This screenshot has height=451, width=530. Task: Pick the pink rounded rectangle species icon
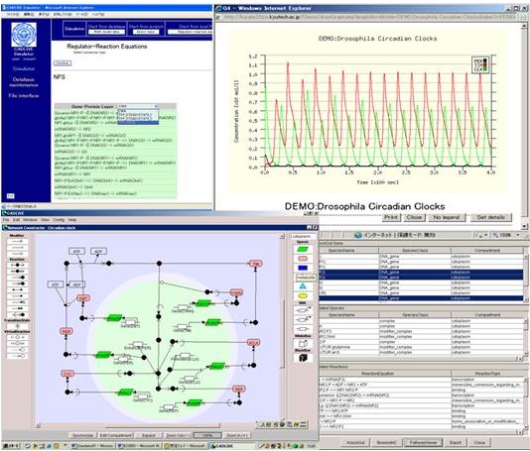coord(303,259)
